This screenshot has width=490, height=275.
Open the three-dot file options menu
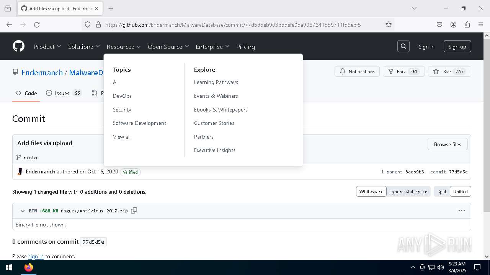click(x=462, y=210)
